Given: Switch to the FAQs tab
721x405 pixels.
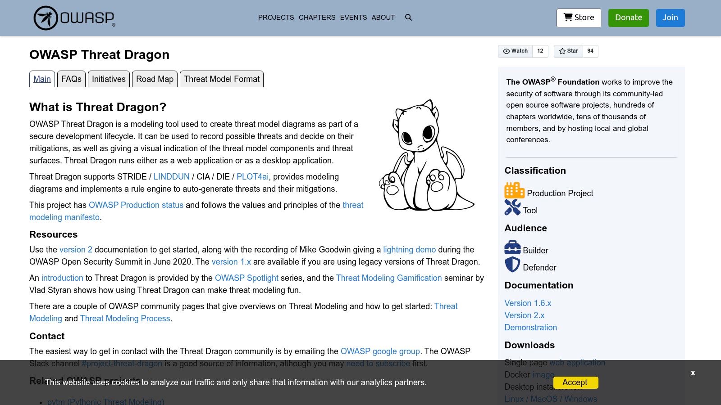Looking at the screenshot, I should (71, 79).
